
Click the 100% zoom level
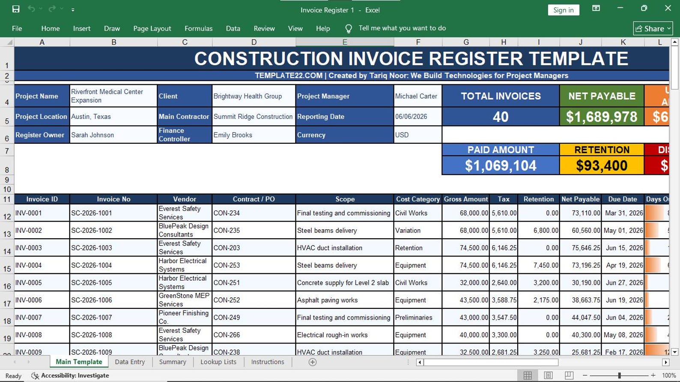point(669,375)
